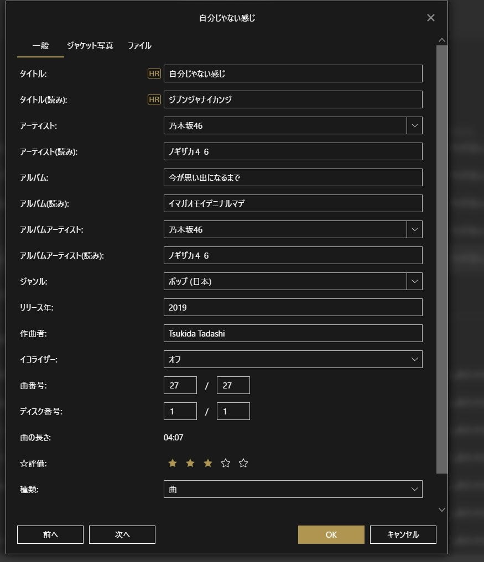Edit the 作曲者 field Tsukida Tadashi

[293, 333]
